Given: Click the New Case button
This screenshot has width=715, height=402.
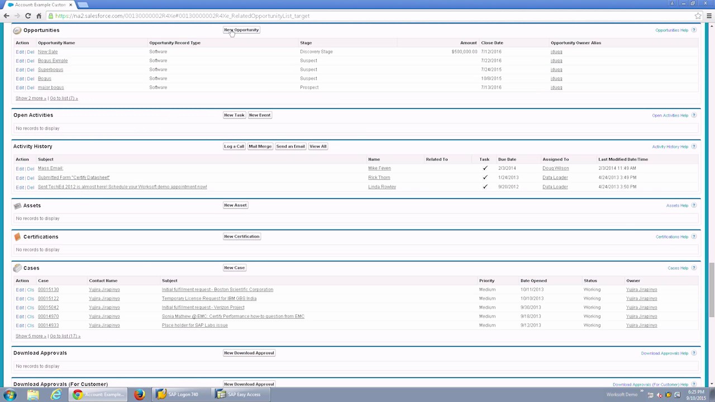Looking at the screenshot, I should click(x=235, y=267).
